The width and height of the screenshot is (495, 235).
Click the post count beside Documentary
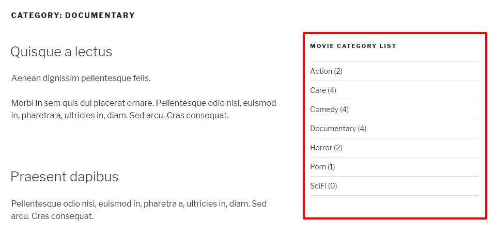pyautogui.click(x=362, y=129)
